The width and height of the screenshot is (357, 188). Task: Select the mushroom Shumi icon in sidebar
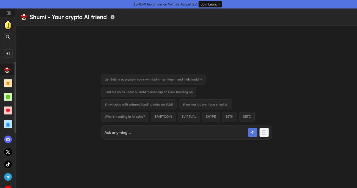tap(7, 71)
